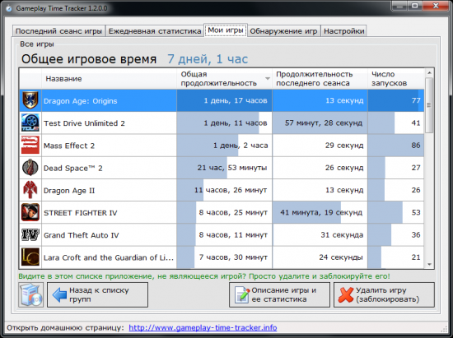Viewport: 453px width, 338px height.
Task: Click the 57 минут, 28 секунд cell
Action: tap(320, 123)
